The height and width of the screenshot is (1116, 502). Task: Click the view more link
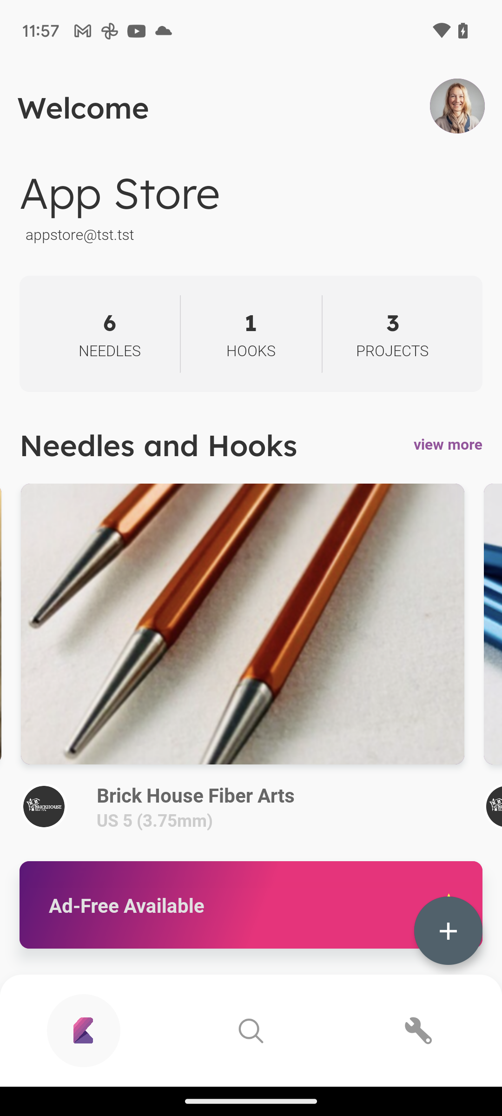click(x=448, y=445)
